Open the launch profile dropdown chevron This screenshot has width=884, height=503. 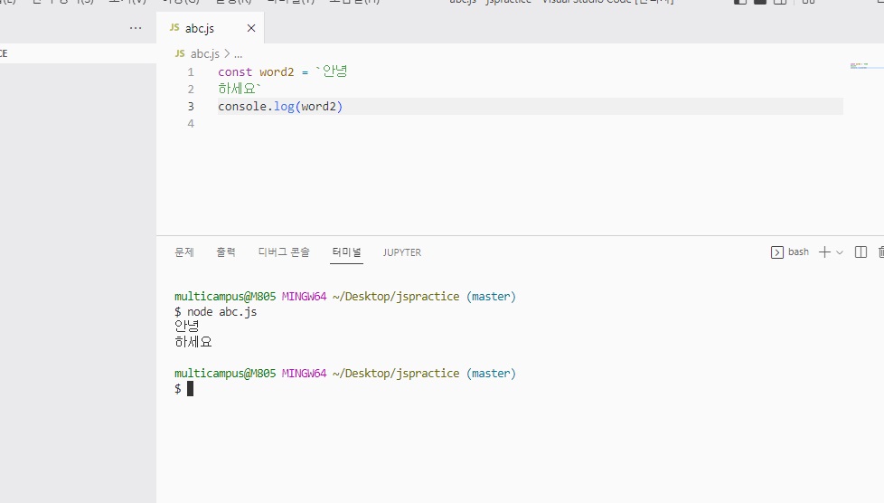840,252
